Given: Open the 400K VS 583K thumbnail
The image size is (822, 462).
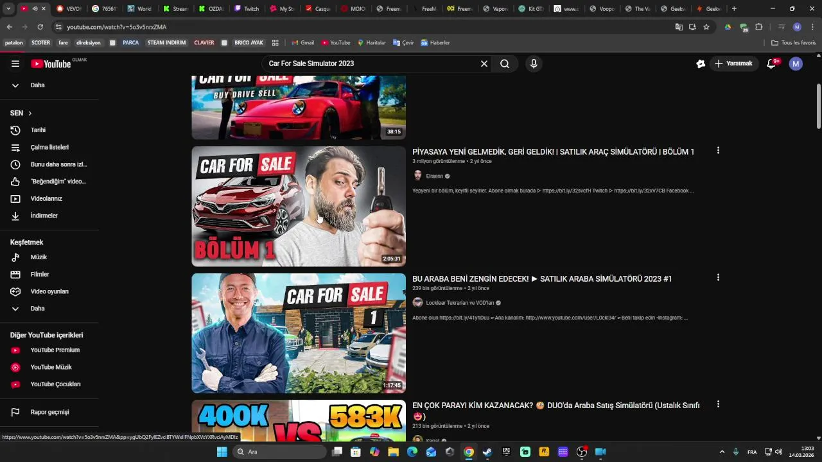Looking at the screenshot, I should click(299, 421).
